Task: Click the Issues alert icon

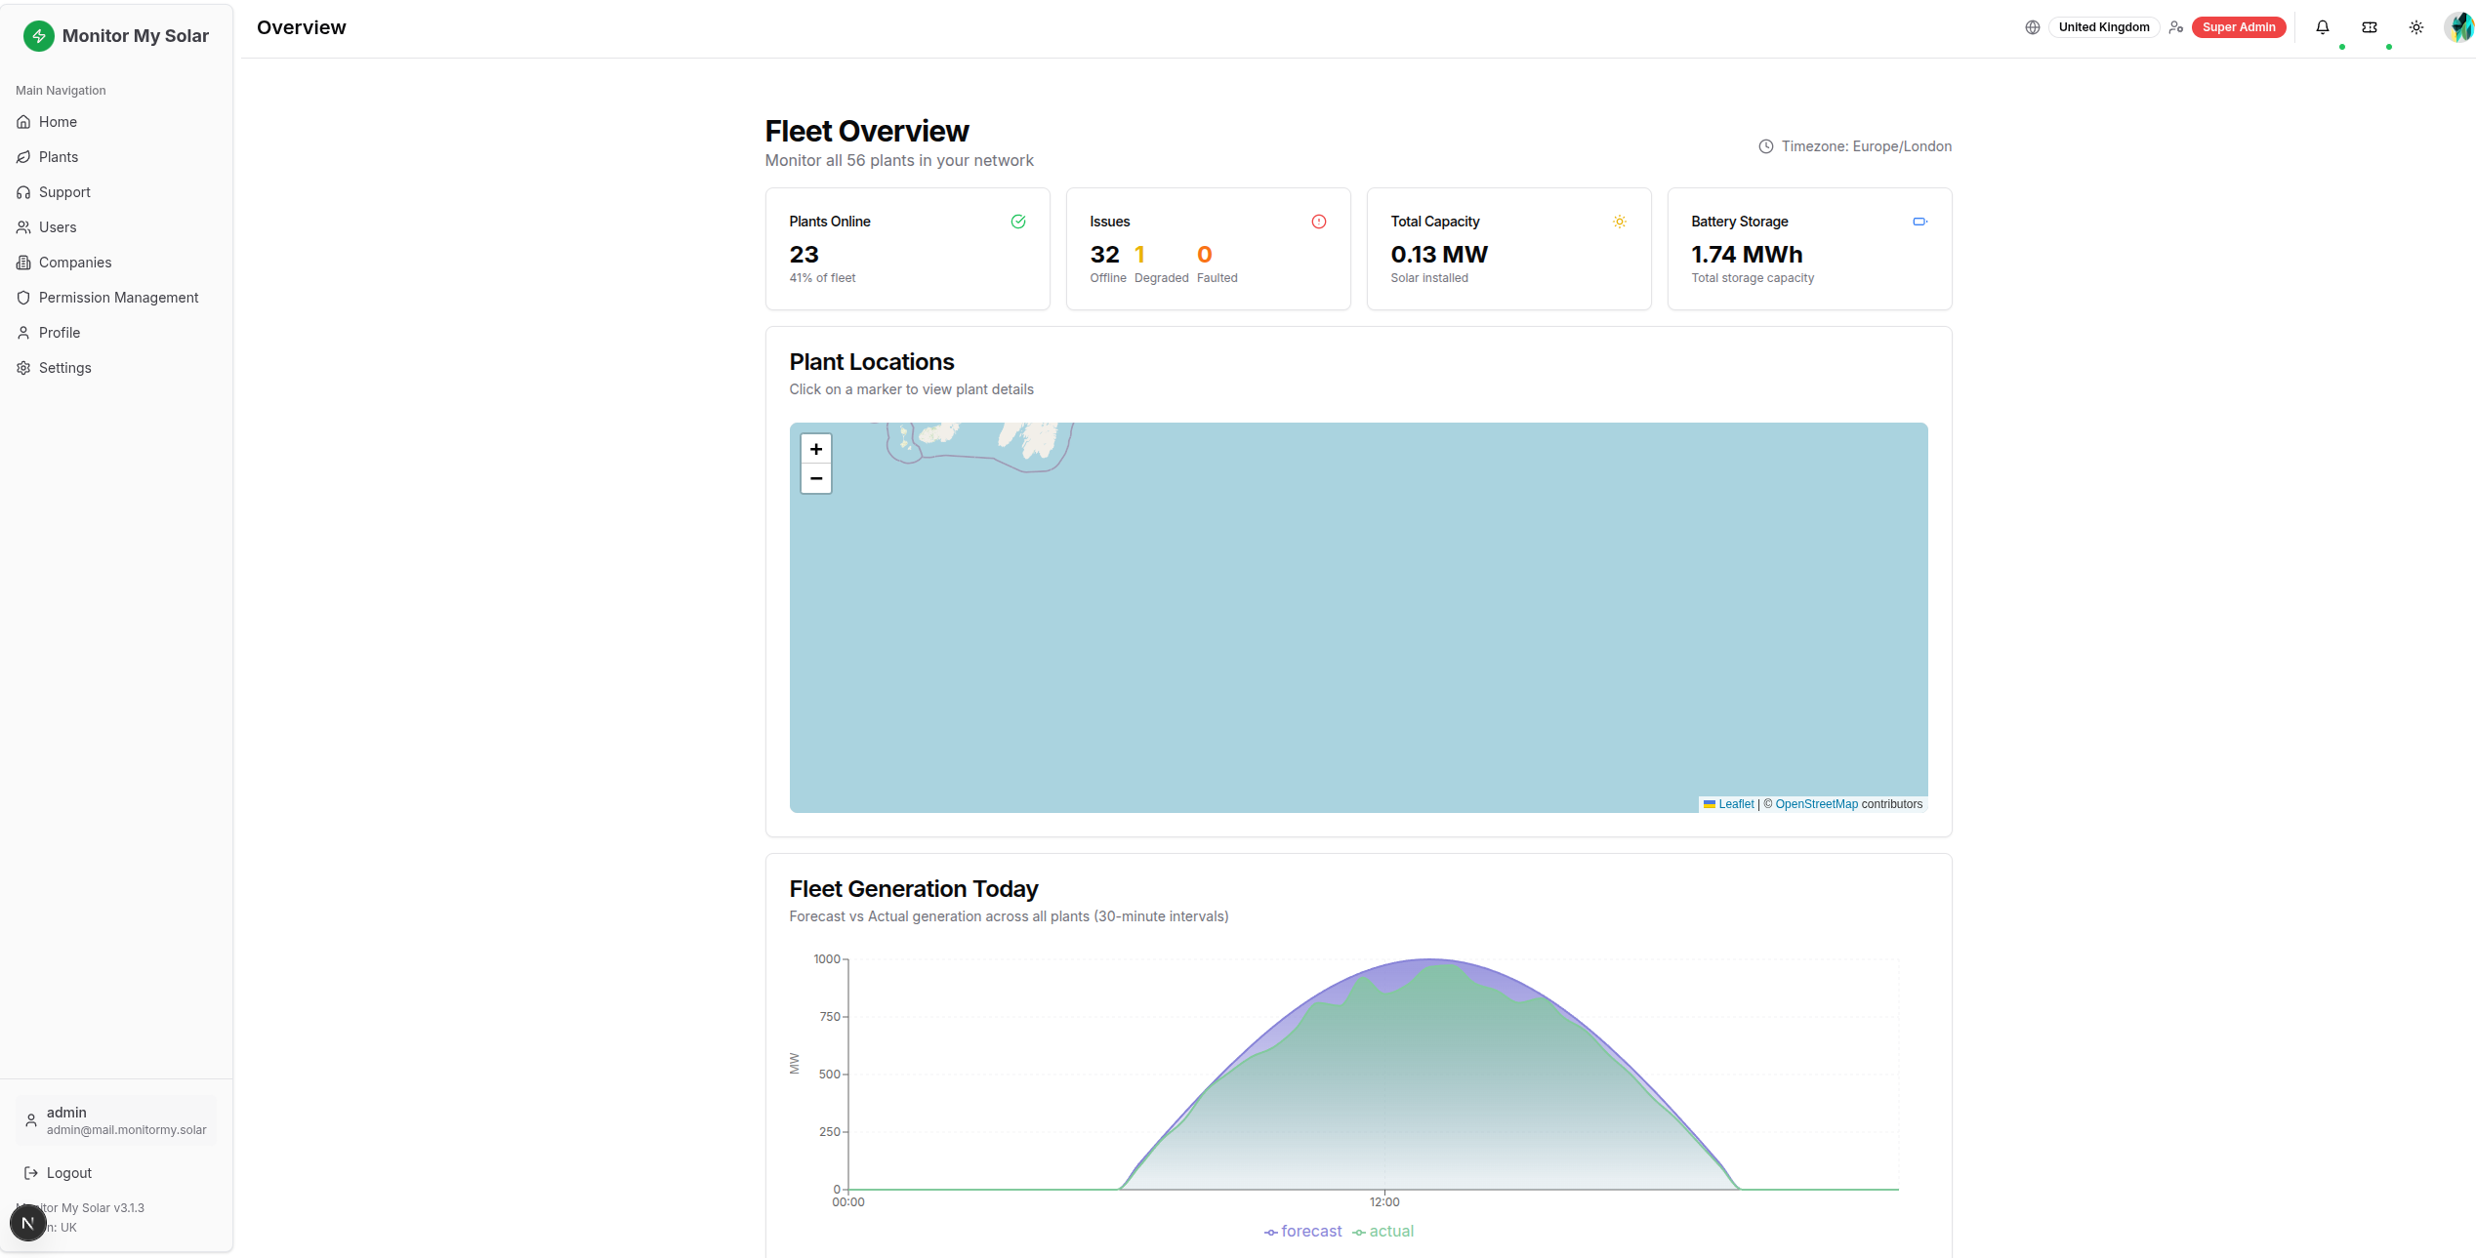Action: coord(1319,222)
